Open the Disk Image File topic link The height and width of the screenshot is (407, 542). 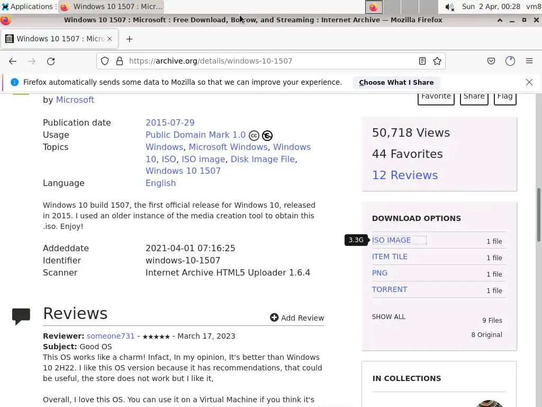(263, 159)
